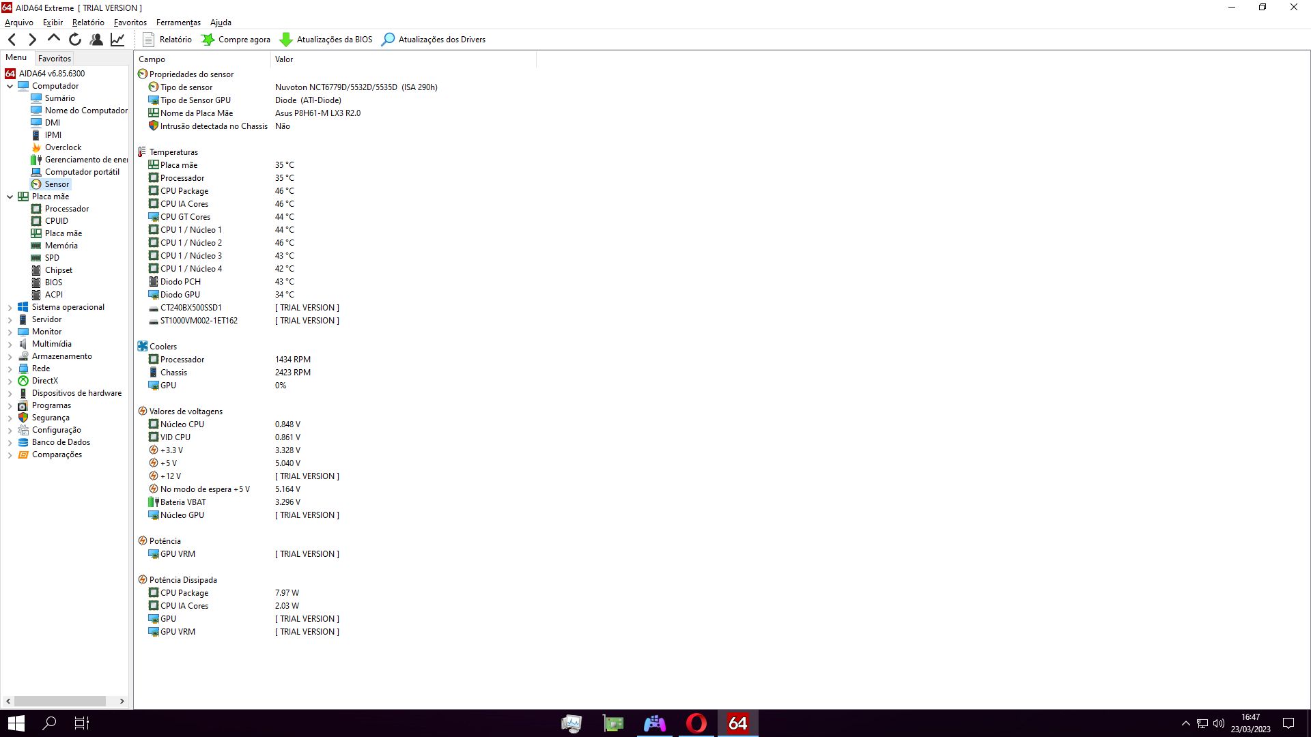Image resolution: width=1311 pixels, height=737 pixels.
Task: Open the Exibir menu
Action: point(53,23)
